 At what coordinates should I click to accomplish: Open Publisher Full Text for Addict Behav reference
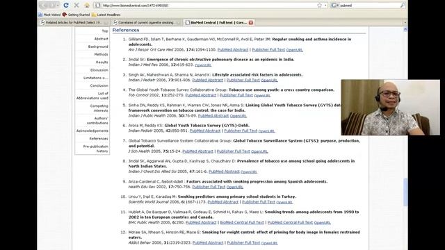point(243,242)
